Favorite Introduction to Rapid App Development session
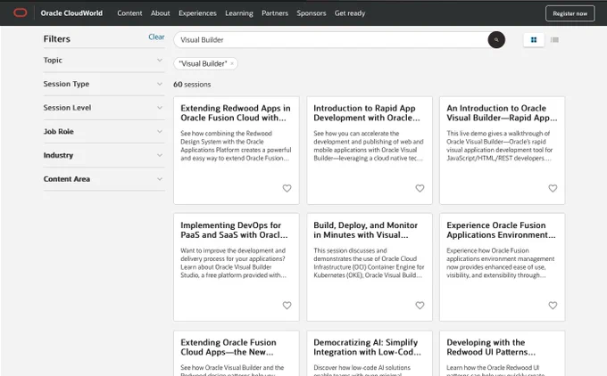The height and width of the screenshot is (376, 607). [420, 188]
